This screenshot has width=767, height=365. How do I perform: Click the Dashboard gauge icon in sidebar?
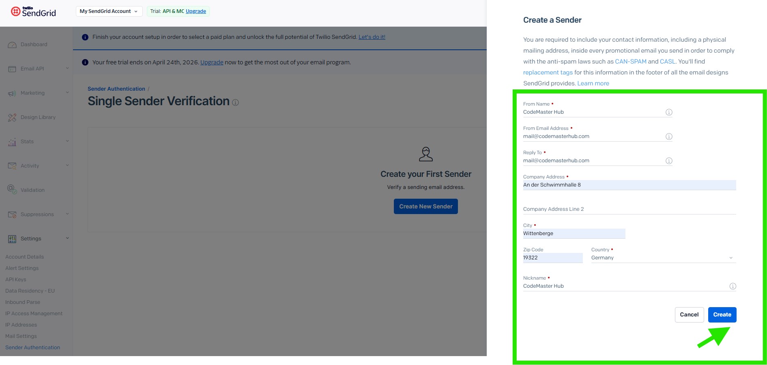[x=12, y=45]
